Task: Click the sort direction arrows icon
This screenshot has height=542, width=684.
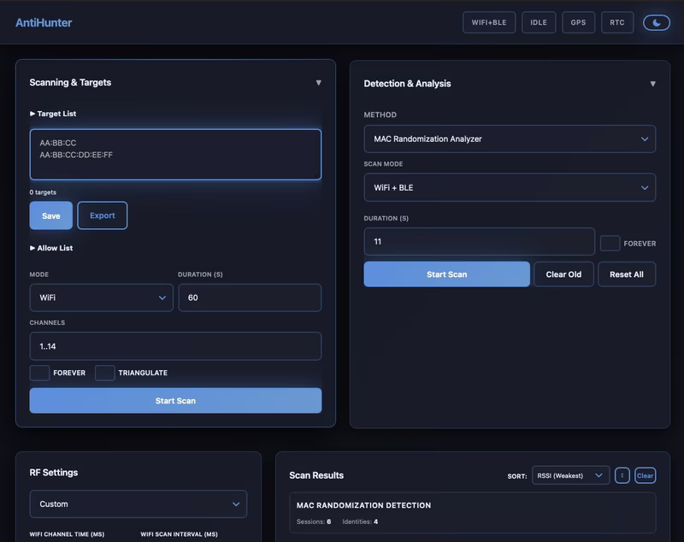Action: click(622, 475)
